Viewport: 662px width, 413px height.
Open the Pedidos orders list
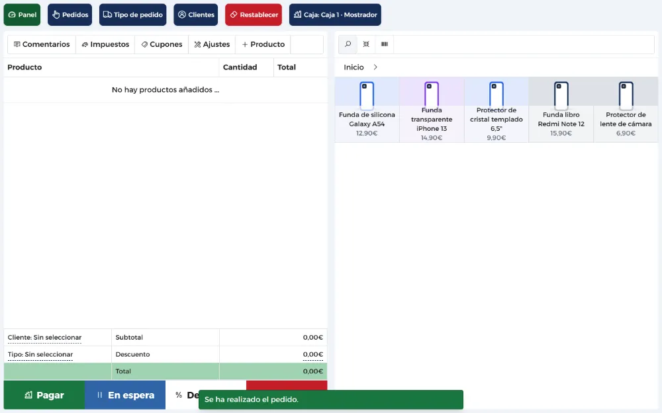pos(70,15)
